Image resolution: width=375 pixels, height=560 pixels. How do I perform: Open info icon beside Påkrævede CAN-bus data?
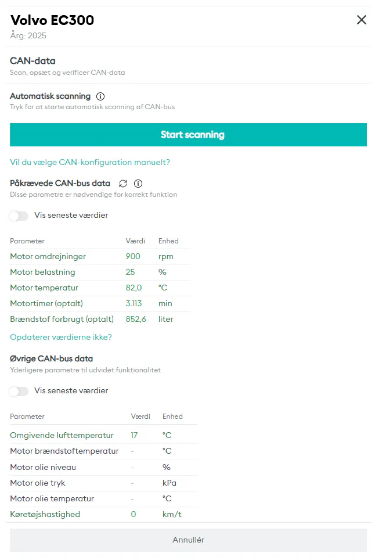click(138, 184)
